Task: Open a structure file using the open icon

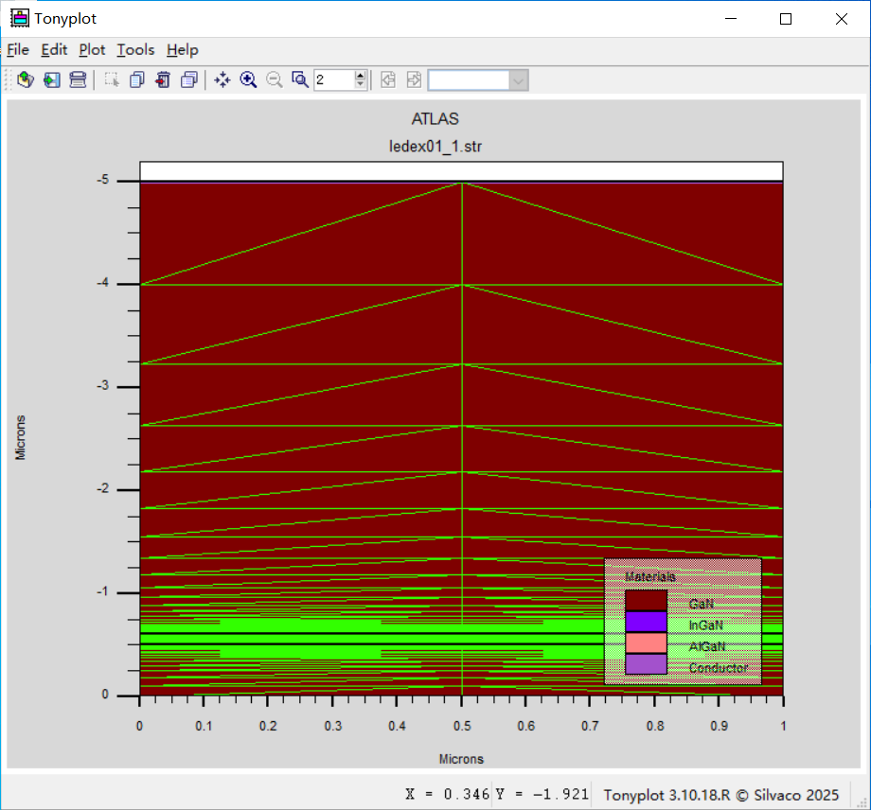Action: coord(24,79)
